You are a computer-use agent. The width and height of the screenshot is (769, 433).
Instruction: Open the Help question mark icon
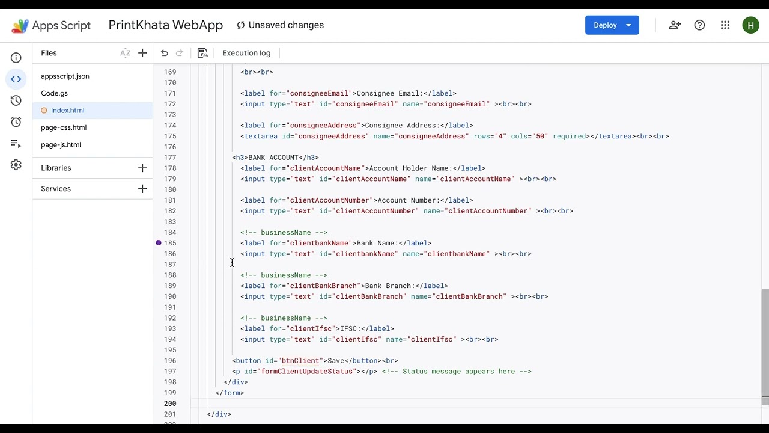(699, 25)
